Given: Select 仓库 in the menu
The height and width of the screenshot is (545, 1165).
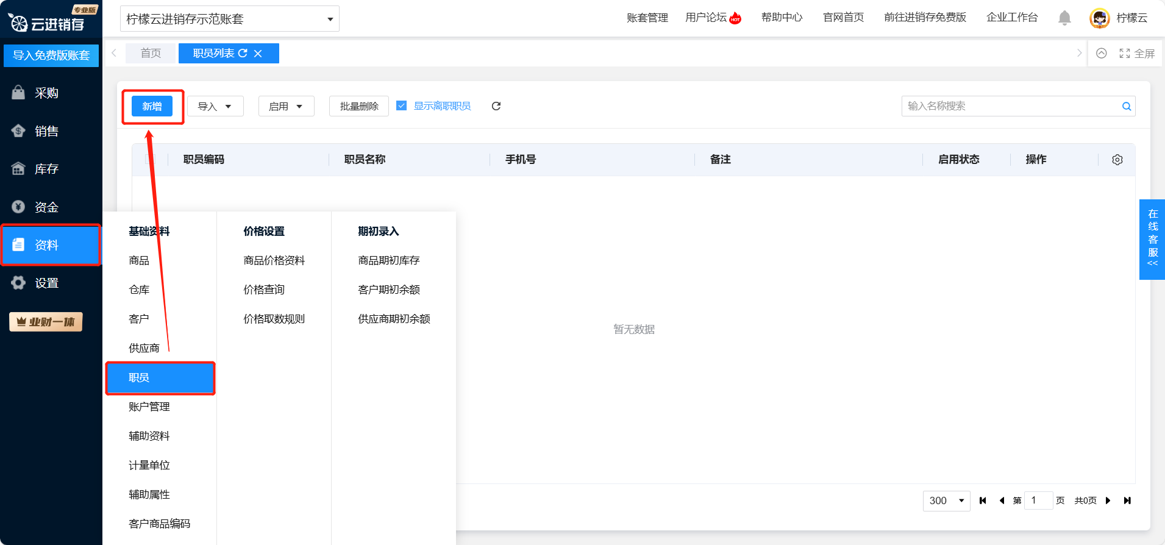Looking at the screenshot, I should pos(139,290).
